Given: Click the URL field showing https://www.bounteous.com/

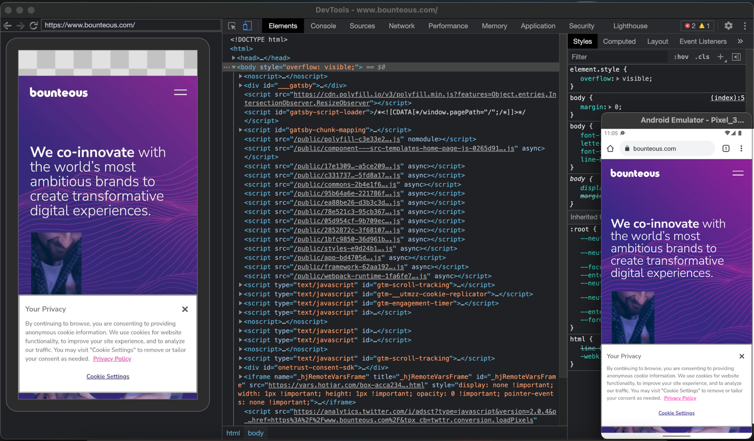Looking at the screenshot, I should (x=131, y=25).
